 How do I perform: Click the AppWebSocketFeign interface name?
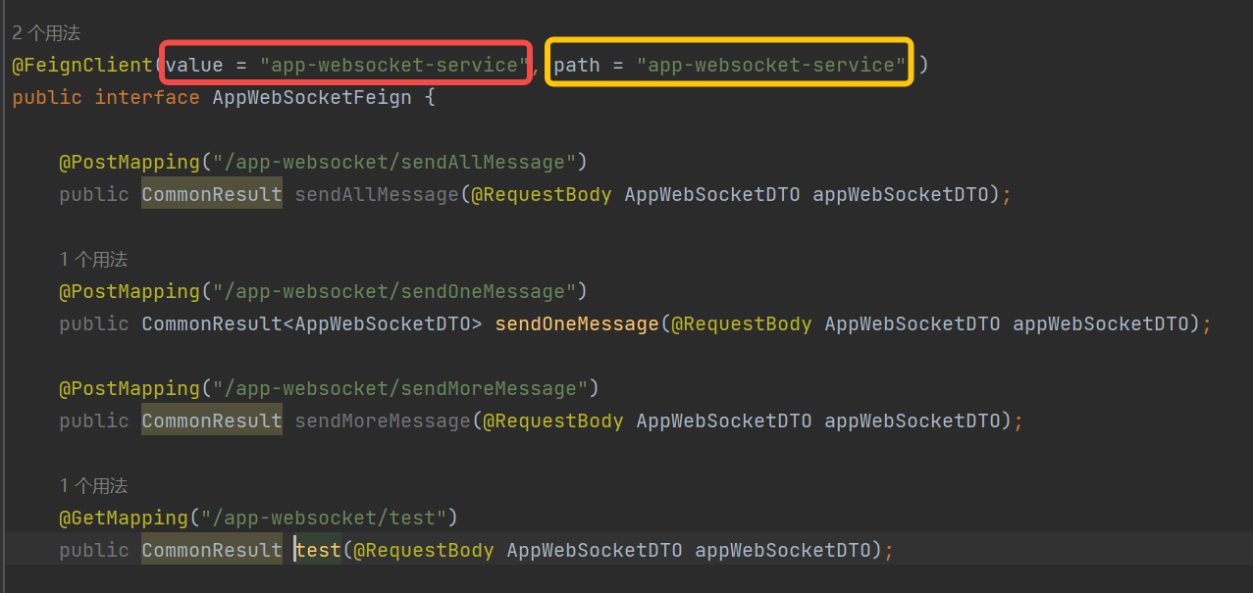[x=312, y=98]
